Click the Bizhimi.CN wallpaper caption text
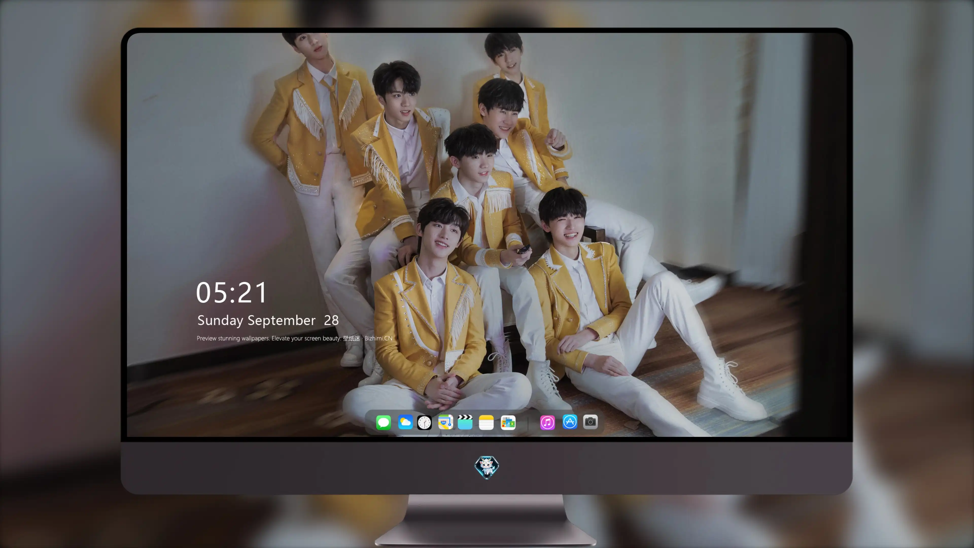974x548 pixels. 294,338
